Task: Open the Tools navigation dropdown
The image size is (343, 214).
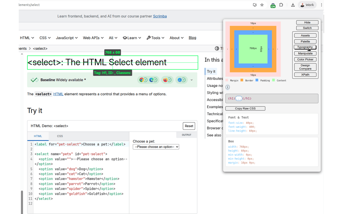Action: pyautogui.click(x=155, y=38)
